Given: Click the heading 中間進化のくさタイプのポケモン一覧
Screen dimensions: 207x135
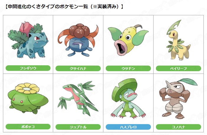Looking at the screenshot, I should [x=48, y=6].
